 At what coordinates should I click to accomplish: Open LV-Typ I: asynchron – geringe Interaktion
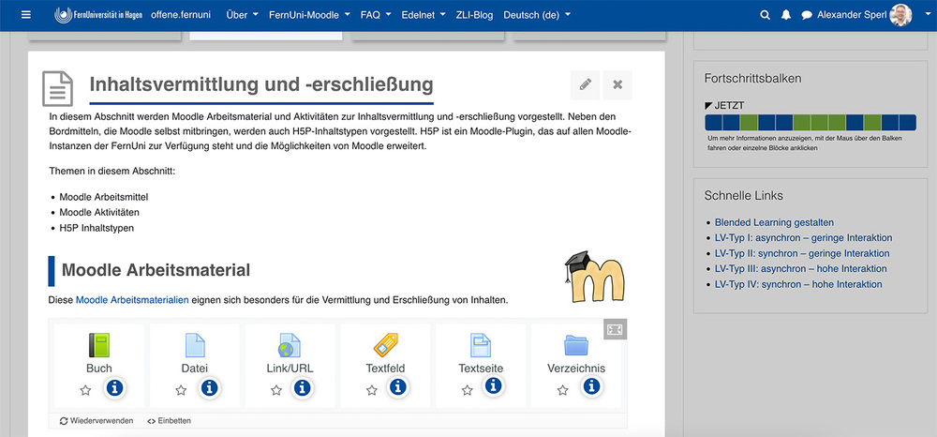point(803,238)
